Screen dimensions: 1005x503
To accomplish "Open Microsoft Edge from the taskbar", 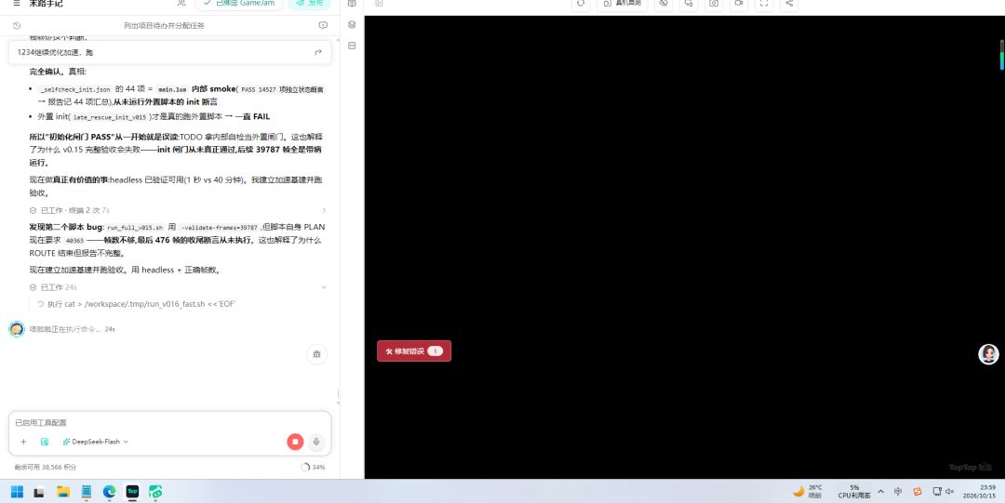I will click(110, 492).
